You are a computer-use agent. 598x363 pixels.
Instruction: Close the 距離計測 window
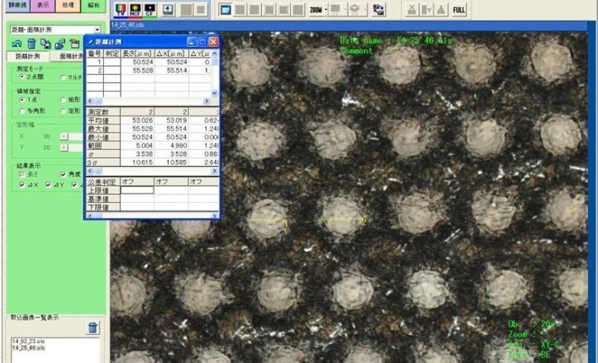[214, 41]
